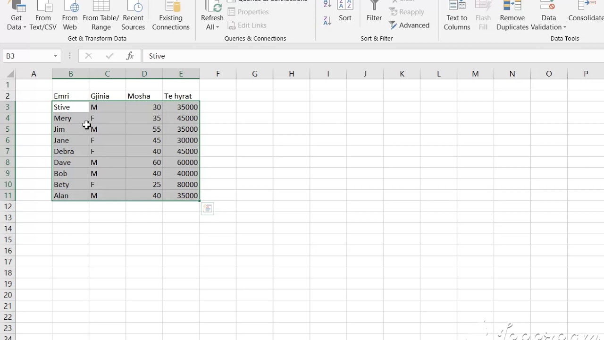The height and width of the screenshot is (340, 604).
Task: Click the Properties button
Action: pos(248,12)
